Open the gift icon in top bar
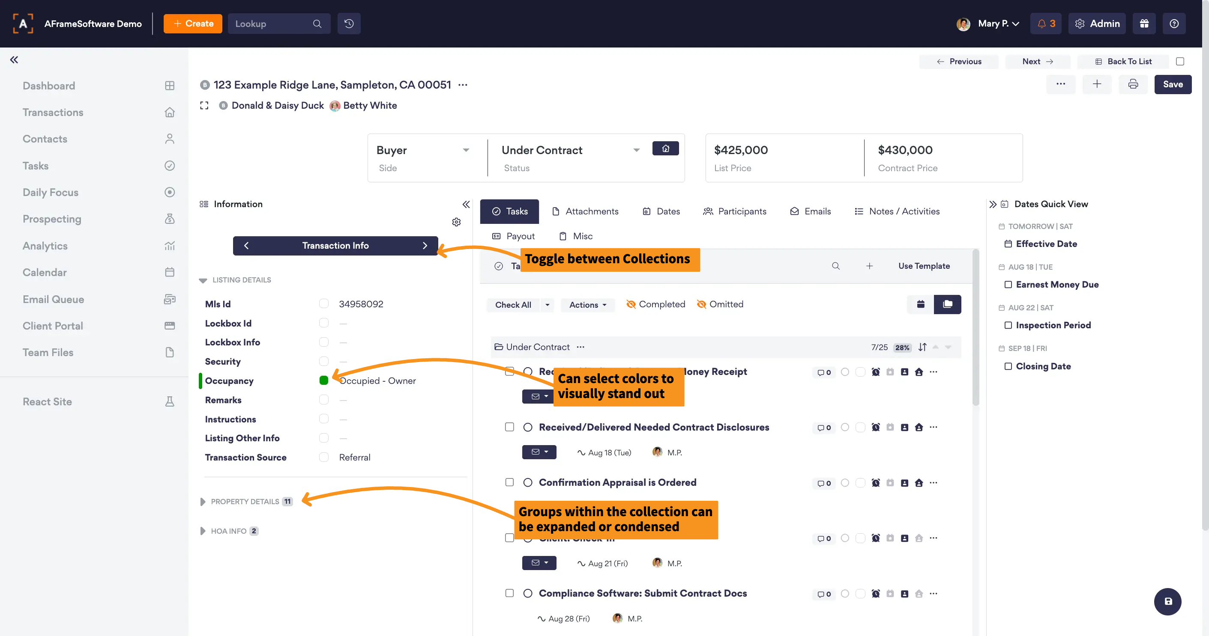 1144,24
